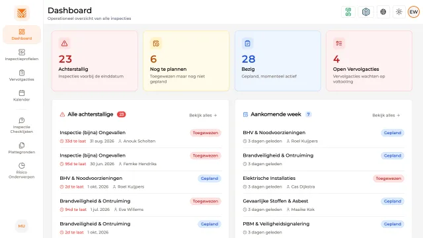
Task: Open the Kalender page
Action: pyautogui.click(x=22, y=95)
